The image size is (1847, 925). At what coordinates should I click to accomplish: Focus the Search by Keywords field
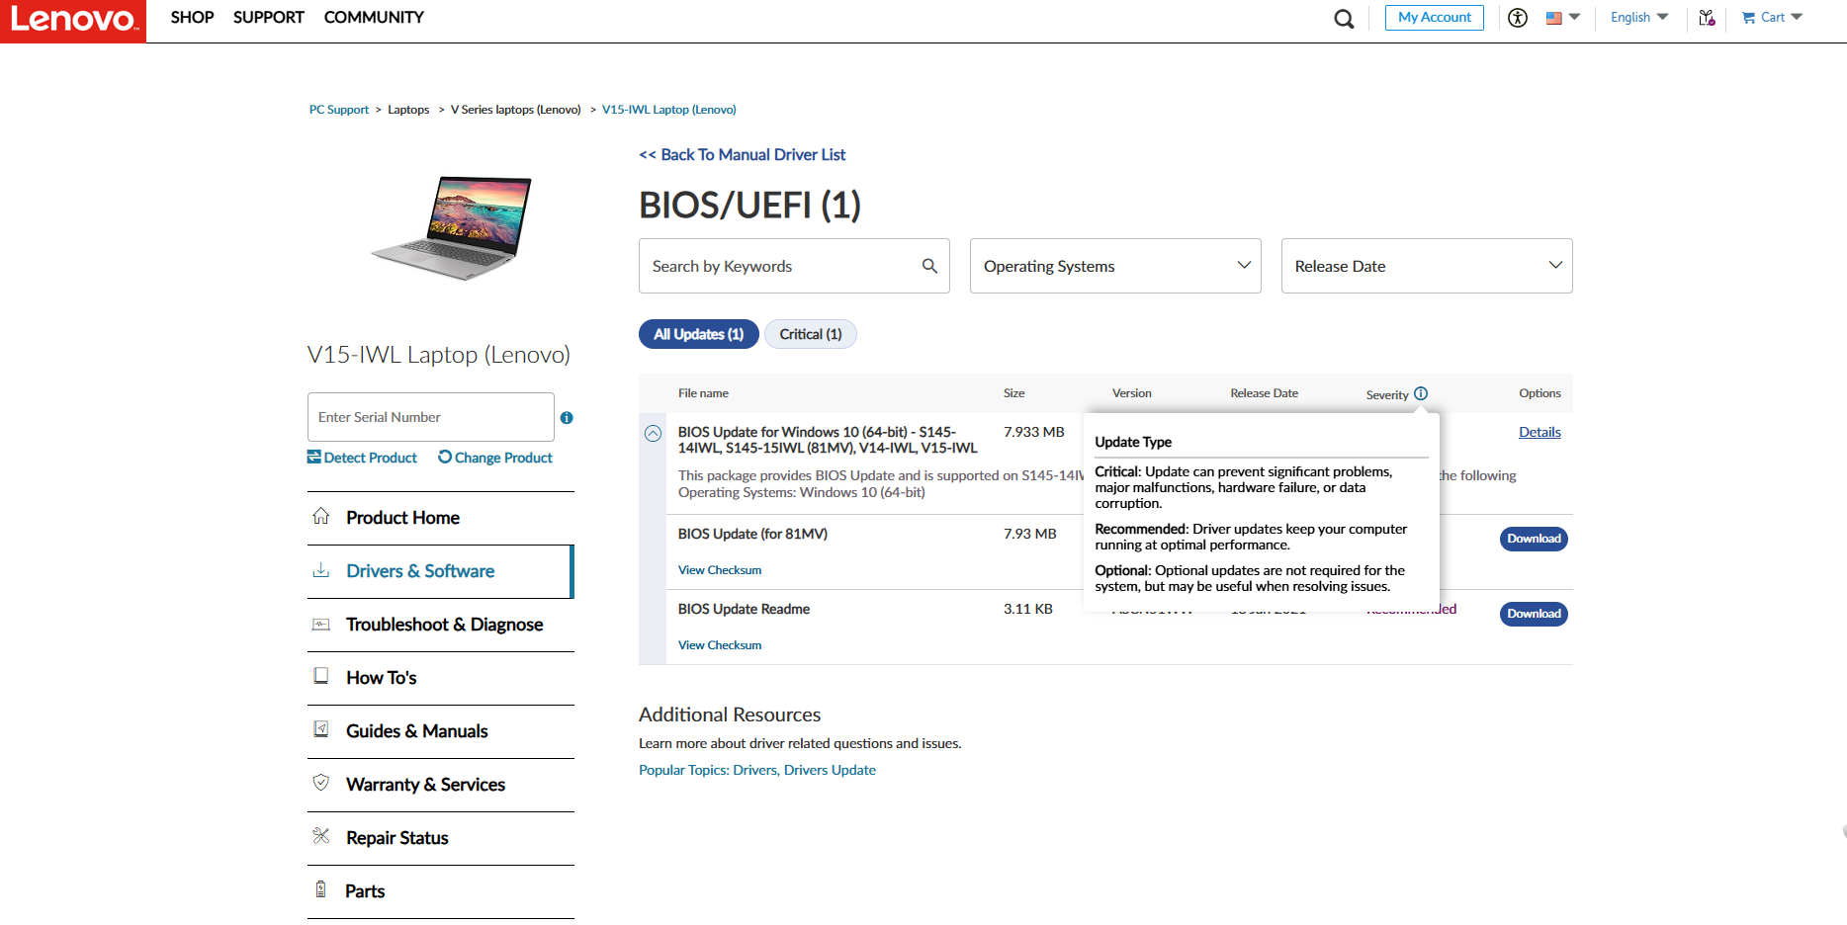pyautogui.click(x=794, y=266)
